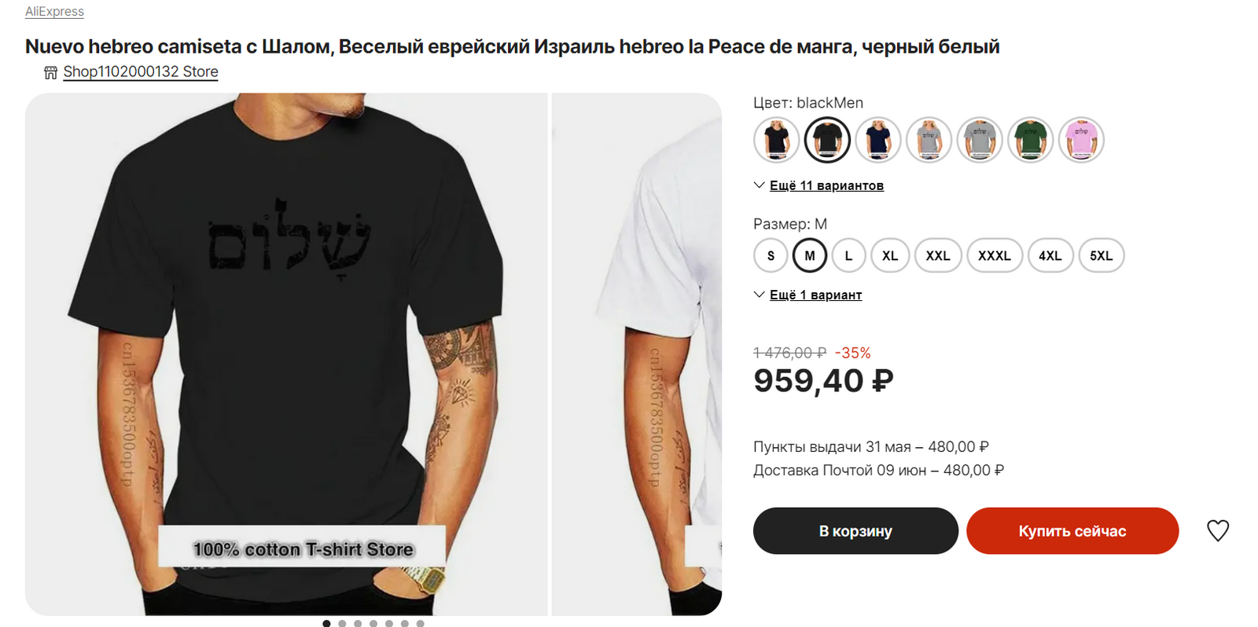Select size S
The width and height of the screenshot is (1258, 627).
[x=771, y=255]
